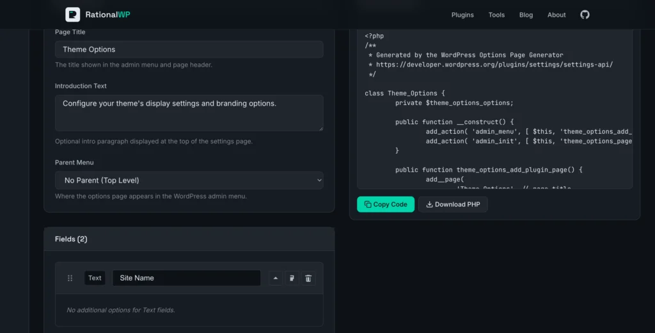The width and height of the screenshot is (655, 333).
Task: Open the GitHub icon link
Action: (x=585, y=15)
